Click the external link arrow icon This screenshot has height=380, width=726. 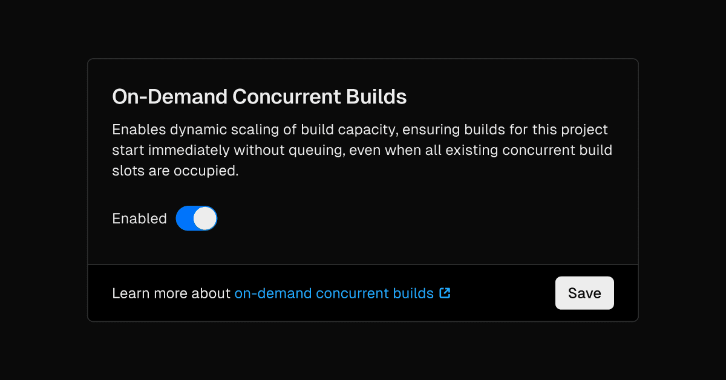pyautogui.click(x=445, y=293)
